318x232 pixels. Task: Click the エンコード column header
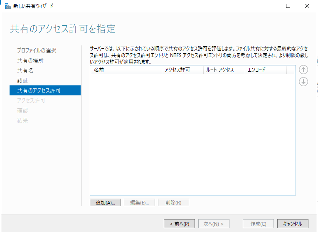tap(264, 70)
